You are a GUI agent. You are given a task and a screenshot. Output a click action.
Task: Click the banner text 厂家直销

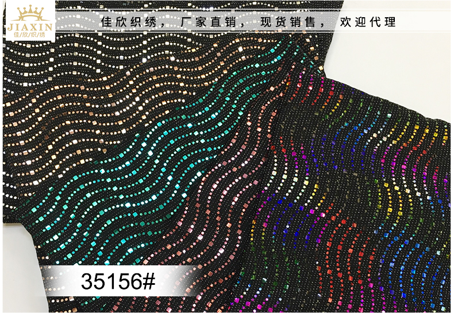(209, 22)
